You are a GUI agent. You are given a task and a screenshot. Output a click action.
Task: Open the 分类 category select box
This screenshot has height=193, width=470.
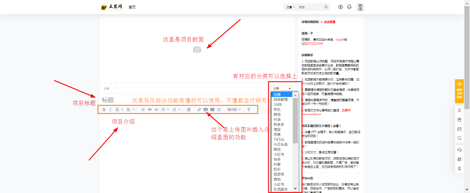tap(282, 88)
